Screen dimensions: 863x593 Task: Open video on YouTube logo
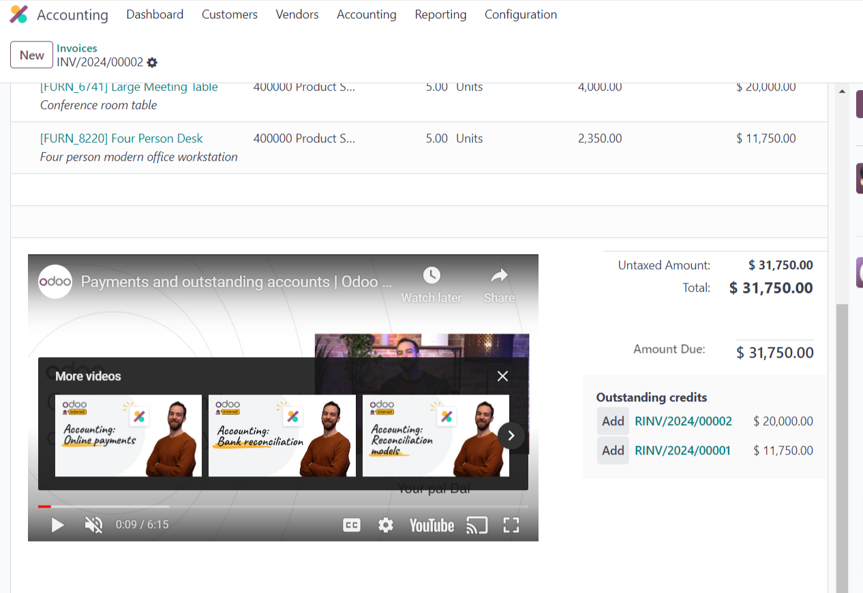tap(431, 525)
